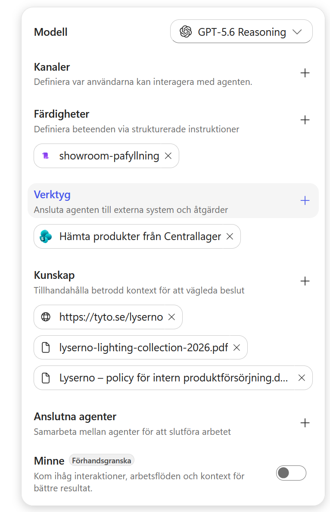Image resolution: width=330 pixels, height=512 pixels.
Task: Add a skill with Färdigheter plus icon
Action: coord(305,120)
